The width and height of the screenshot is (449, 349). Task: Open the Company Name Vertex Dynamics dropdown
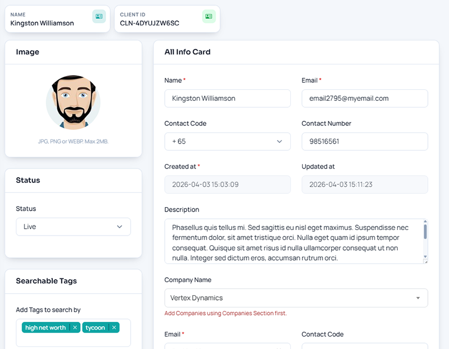point(296,298)
